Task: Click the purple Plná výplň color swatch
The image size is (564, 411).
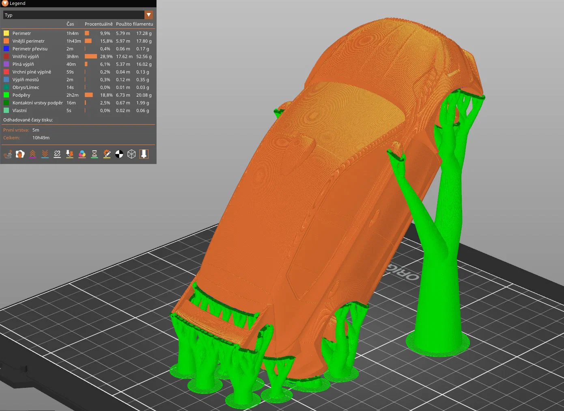Action: point(6,64)
